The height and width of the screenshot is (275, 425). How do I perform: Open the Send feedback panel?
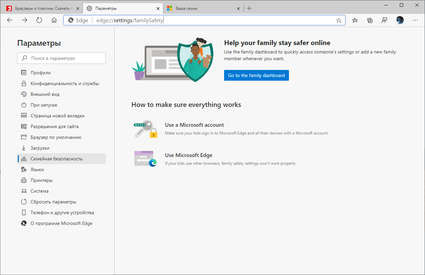click(x=384, y=20)
